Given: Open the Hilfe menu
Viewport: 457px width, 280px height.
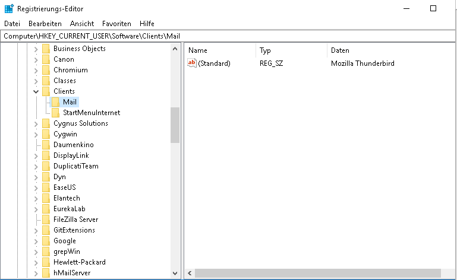Looking at the screenshot, I should tap(147, 24).
